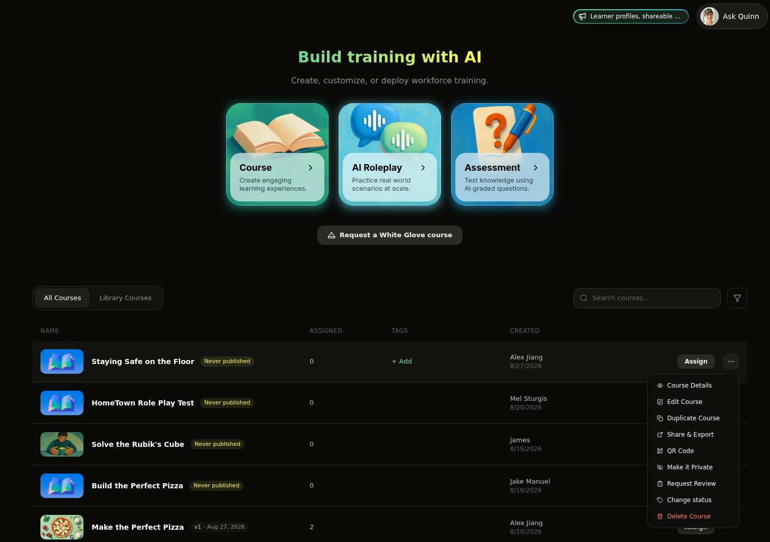Click the Assessment card chevron arrow
This screenshot has width=770, height=542.
[536, 168]
